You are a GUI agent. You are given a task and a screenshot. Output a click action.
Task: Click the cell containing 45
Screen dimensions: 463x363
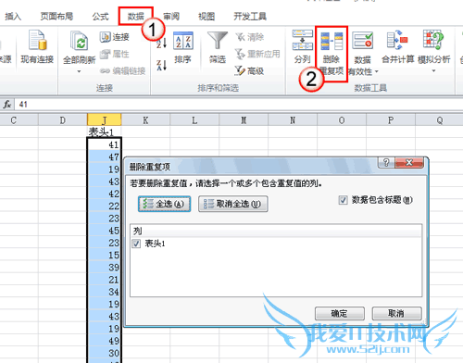[x=105, y=231]
